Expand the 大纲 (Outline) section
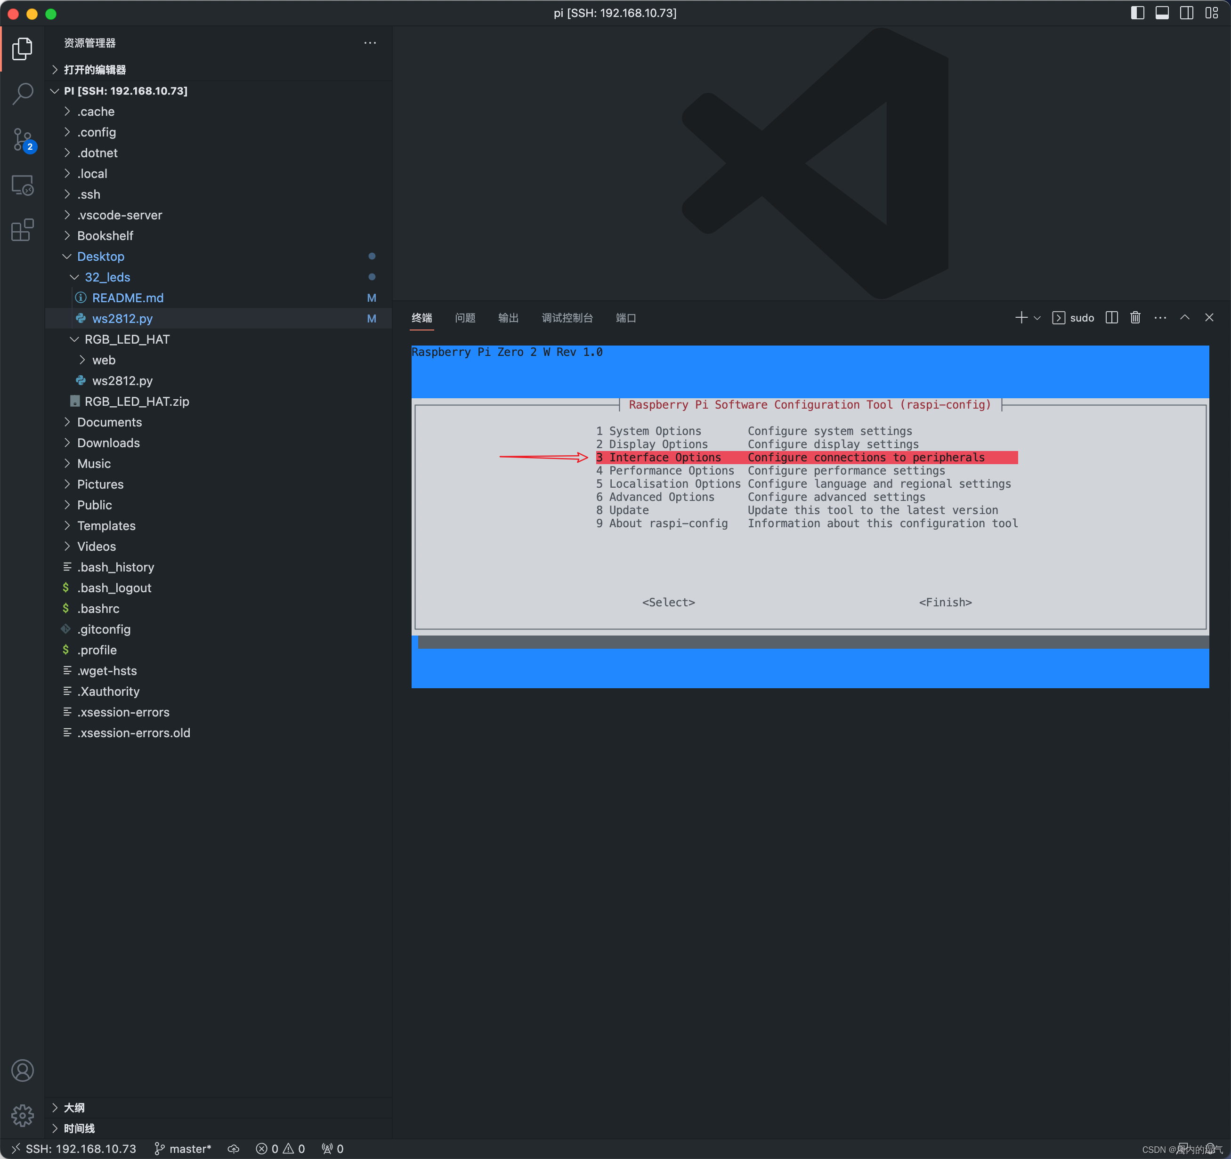 point(219,1108)
